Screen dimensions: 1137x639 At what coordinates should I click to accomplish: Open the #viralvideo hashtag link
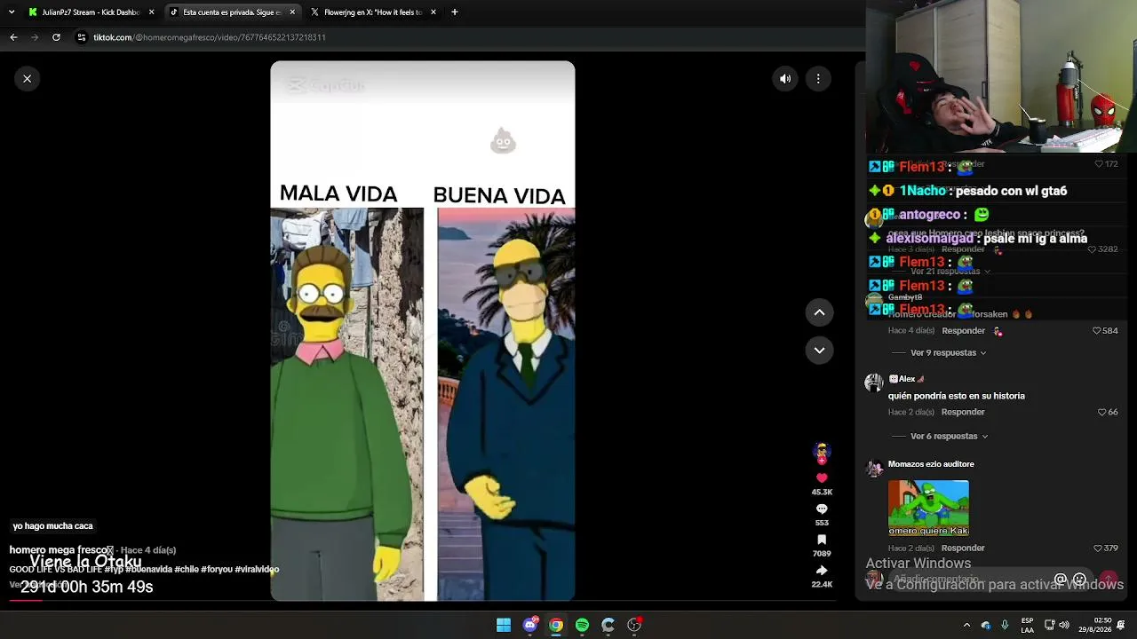pyautogui.click(x=257, y=570)
